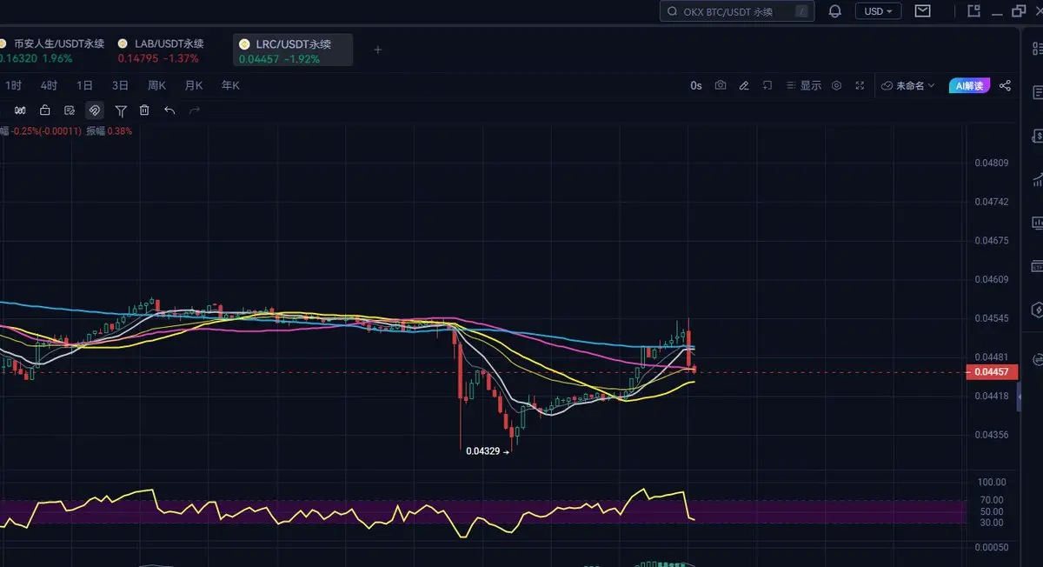
Task: Open the ETF sidebar icon
Action: pos(1037,266)
